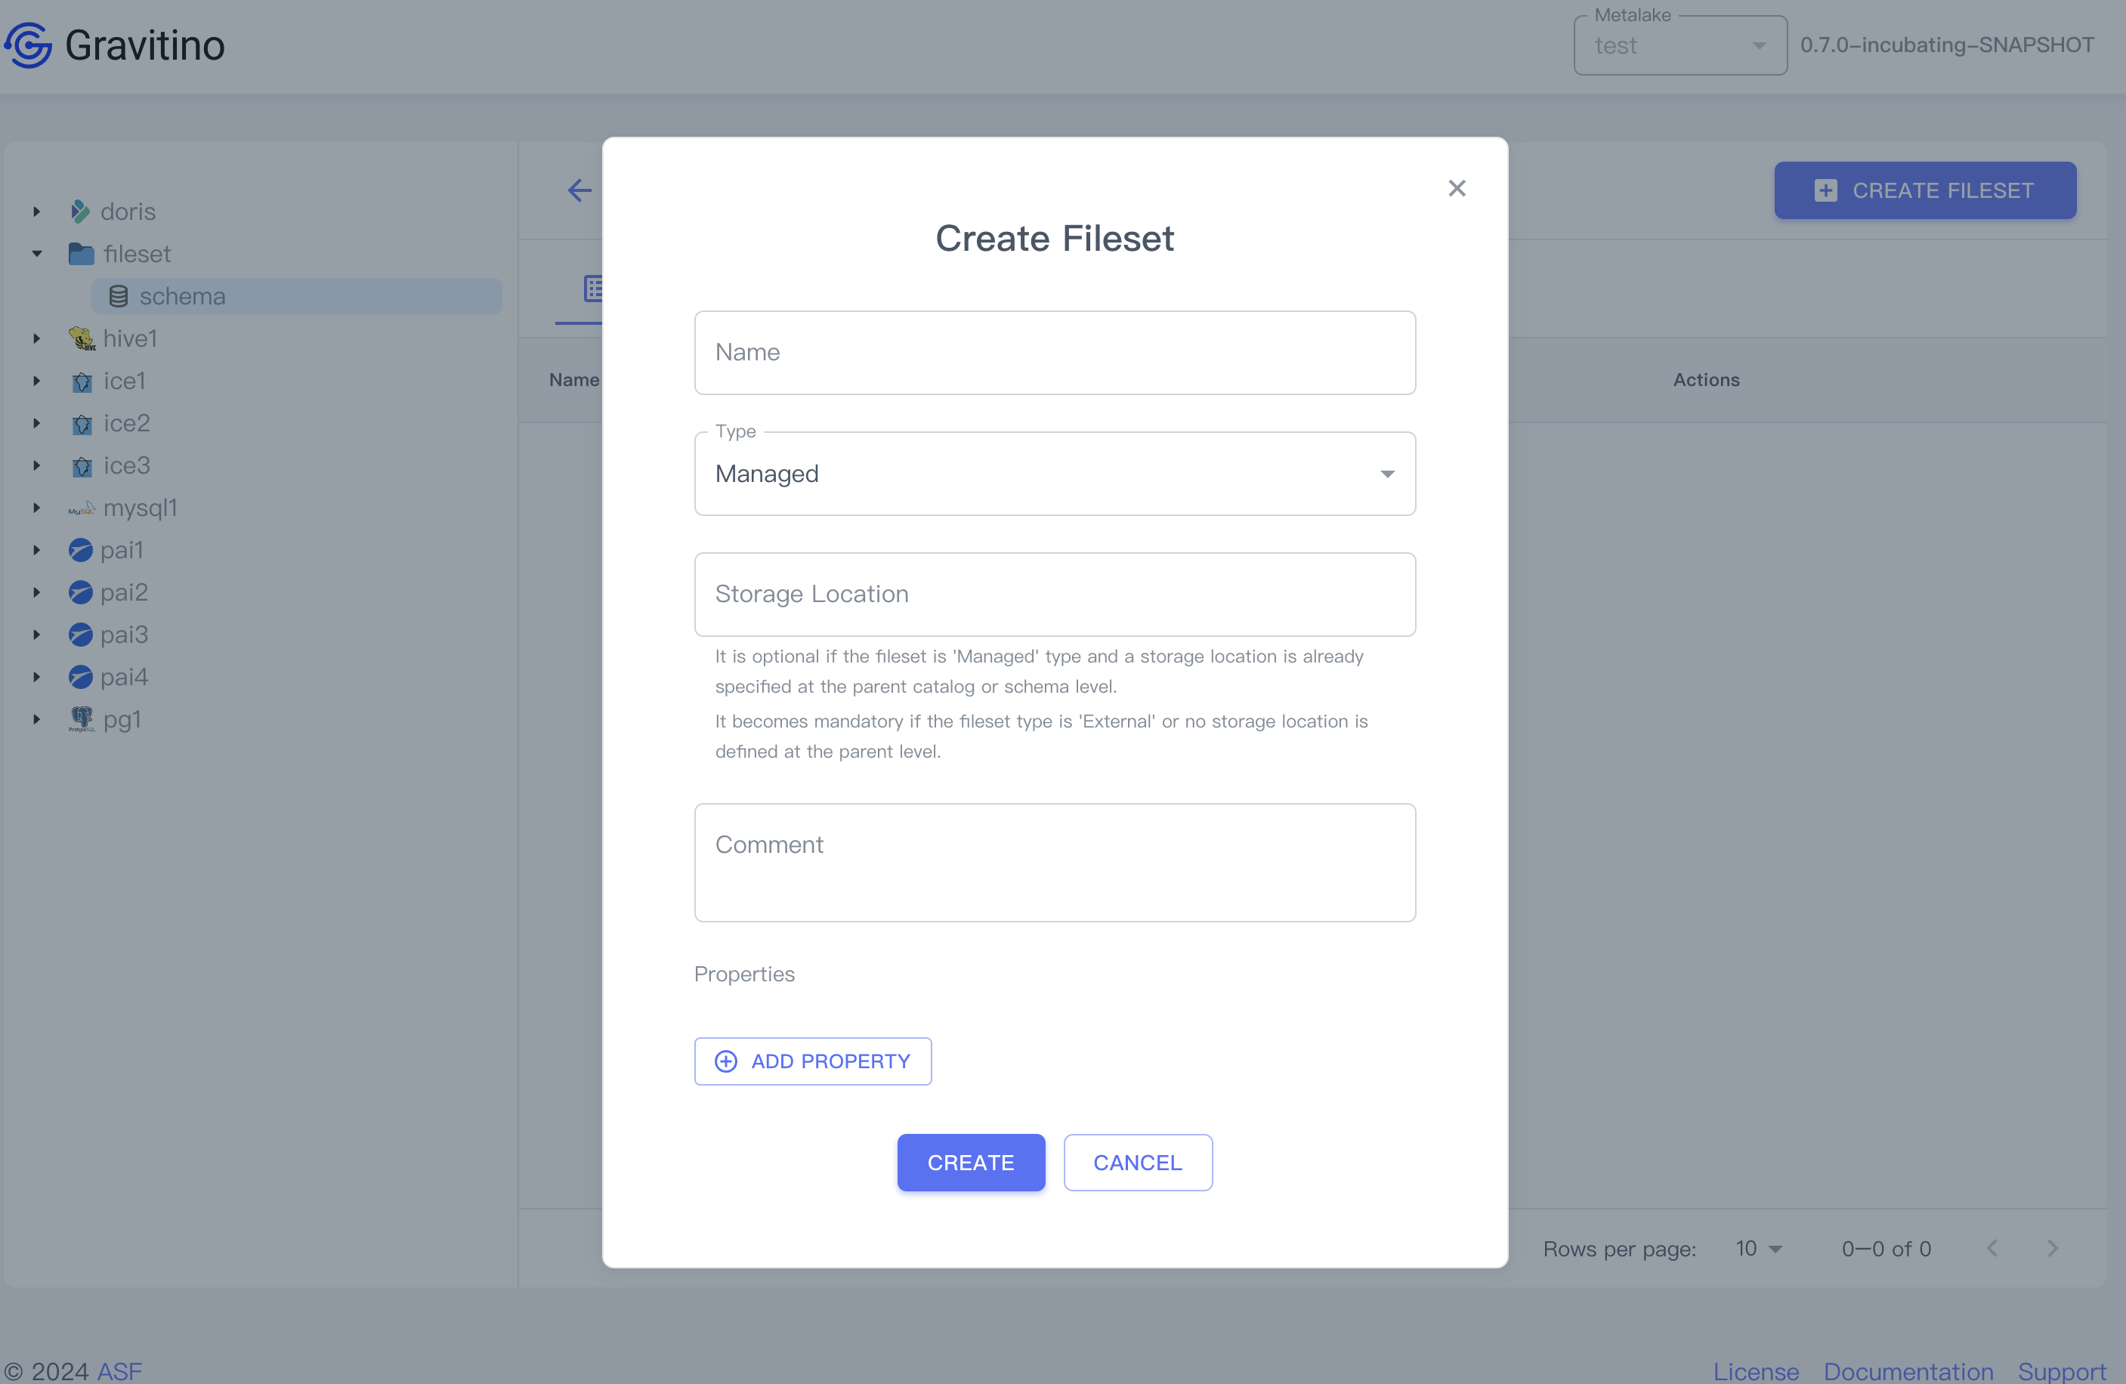The image size is (2126, 1384).
Task: Close the Create Fileset dialog
Action: click(1456, 189)
